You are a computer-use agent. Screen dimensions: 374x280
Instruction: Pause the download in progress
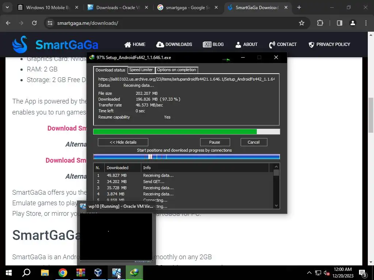215,142
